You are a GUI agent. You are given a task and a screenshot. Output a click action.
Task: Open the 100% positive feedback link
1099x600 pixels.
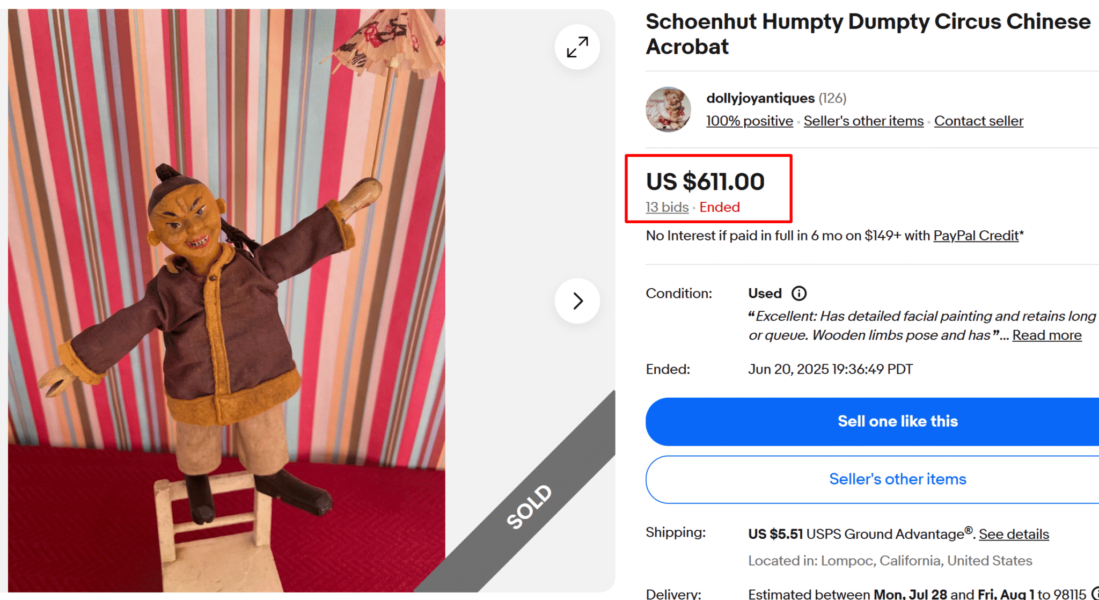coord(749,121)
